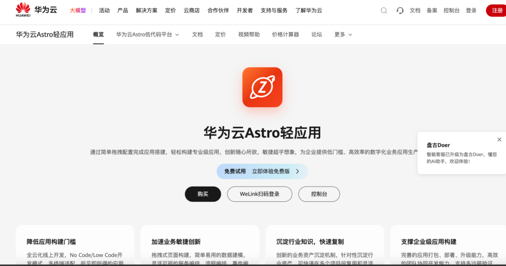Open the 大模型 menu item
This screenshot has height=266, width=506.
click(x=78, y=10)
